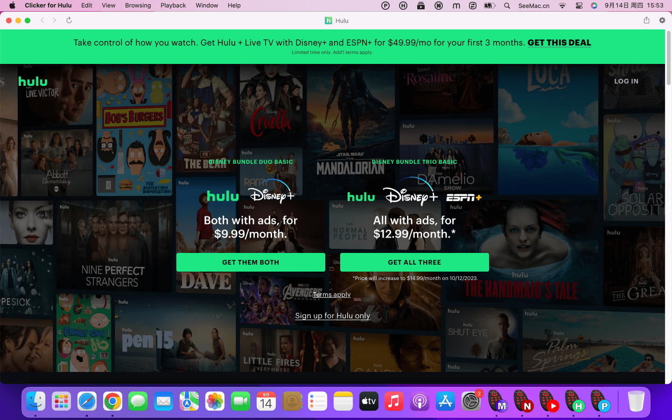Follow the GET THIS DEAL link
This screenshot has height=420, width=672.
point(559,42)
